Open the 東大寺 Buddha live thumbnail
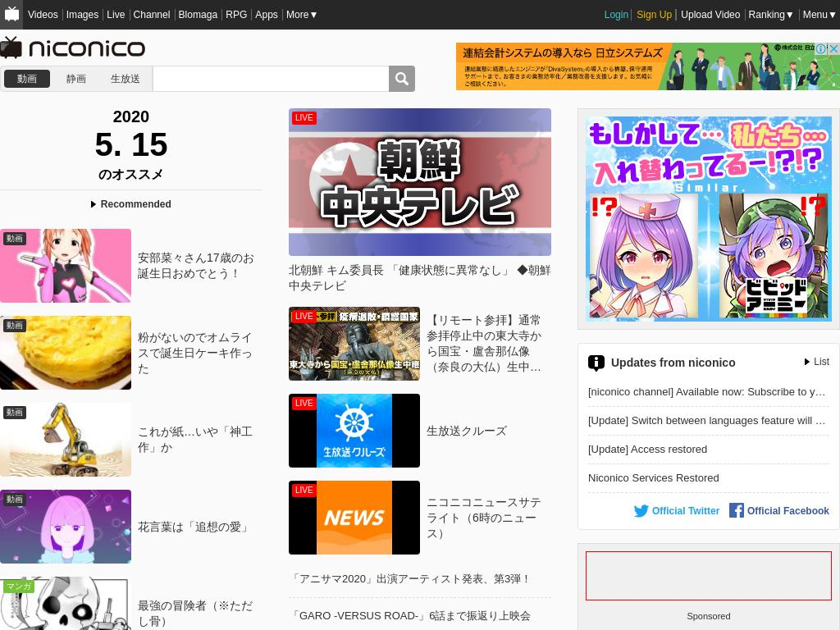The height and width of the screenshot is (630, 840). tap(354, 344)
